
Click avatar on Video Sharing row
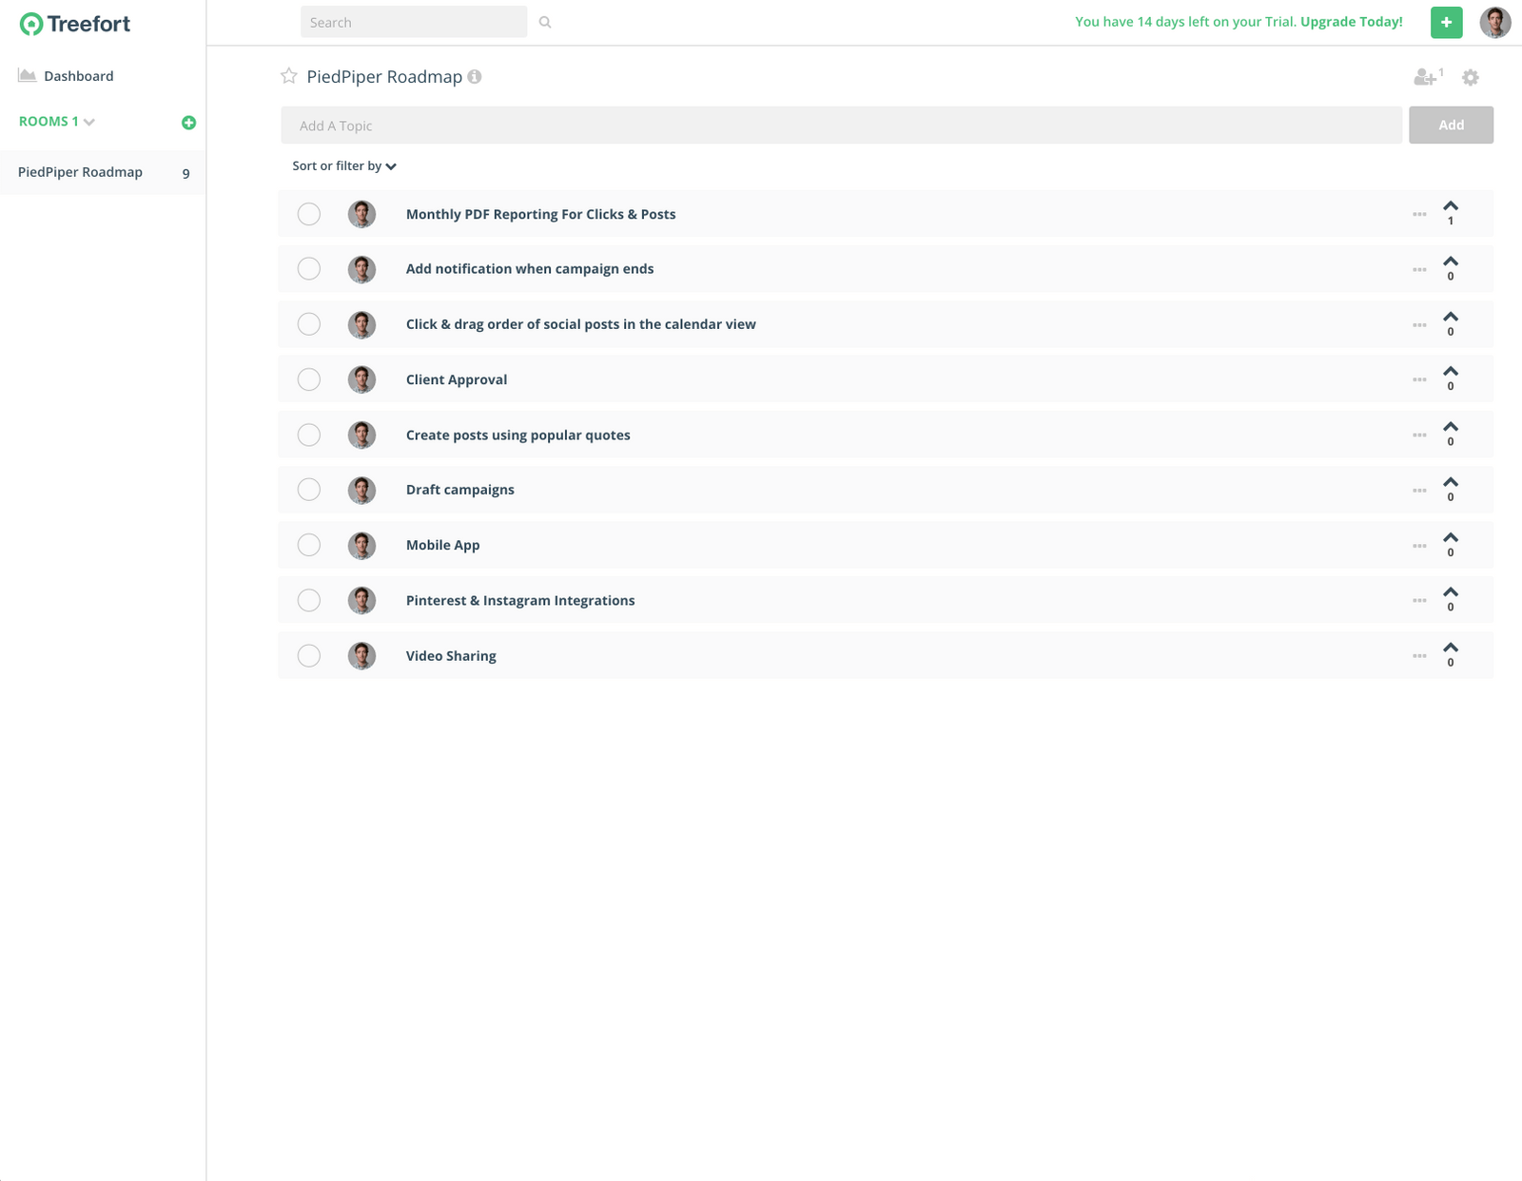pyautogui.click(x=361, y=655)
